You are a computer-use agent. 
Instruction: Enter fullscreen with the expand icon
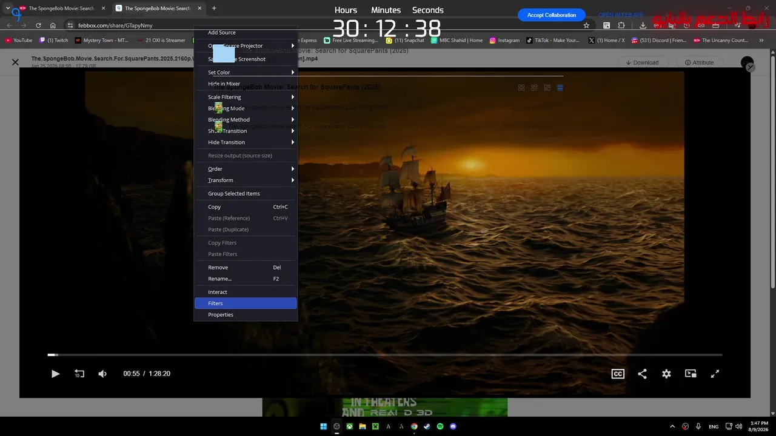(x=715, y=374)
